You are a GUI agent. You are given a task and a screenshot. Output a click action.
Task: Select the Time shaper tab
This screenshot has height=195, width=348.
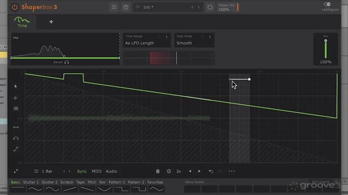coord(22,22)
